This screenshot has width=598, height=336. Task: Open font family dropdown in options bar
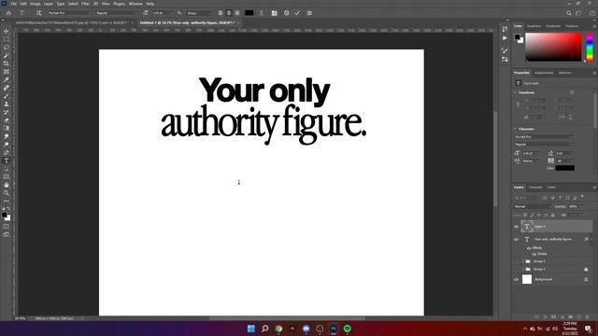70,13
